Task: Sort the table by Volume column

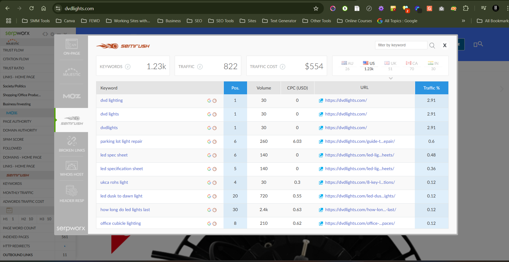Action: coord(264,88)
